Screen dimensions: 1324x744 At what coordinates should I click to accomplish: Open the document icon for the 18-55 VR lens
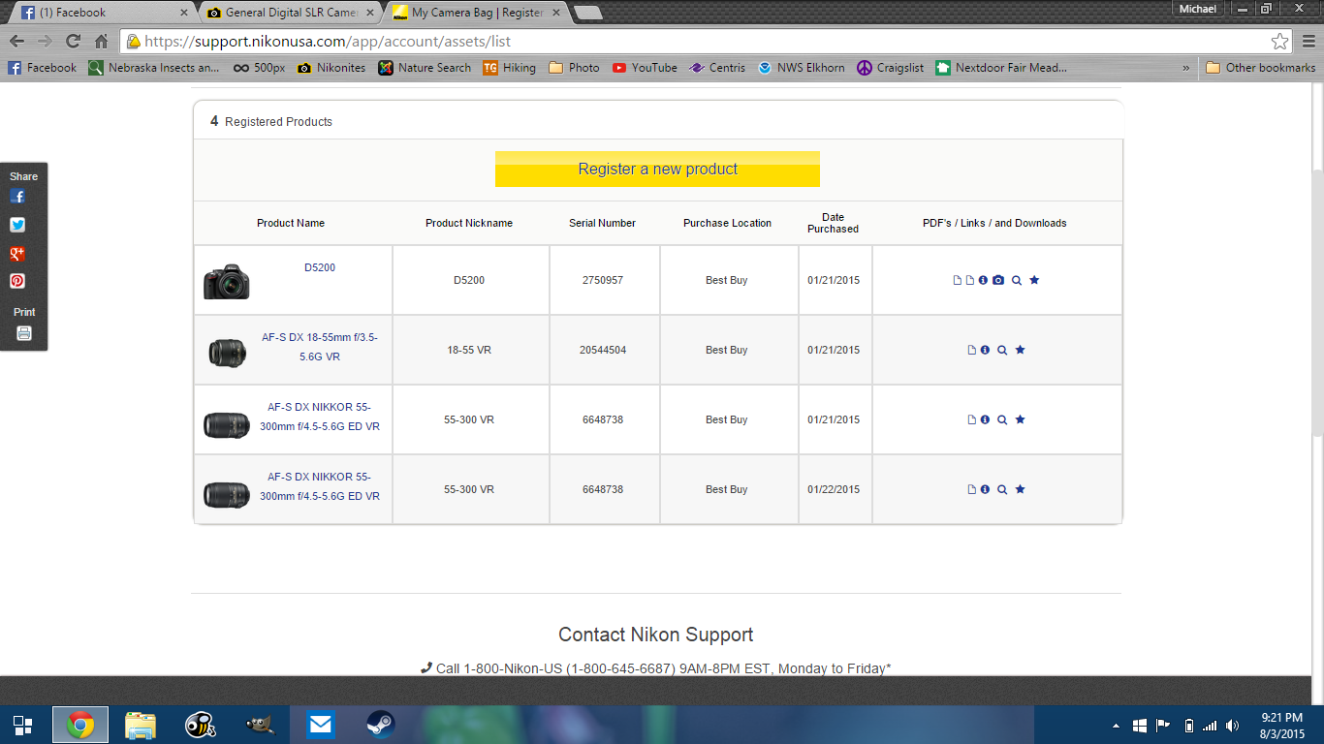pos(972,350)
